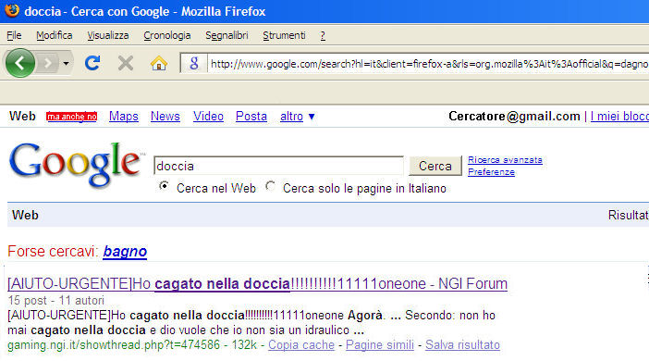Click the search box containing 'doccia'
The height and width of the screenshot is (361, 649).
278,166
